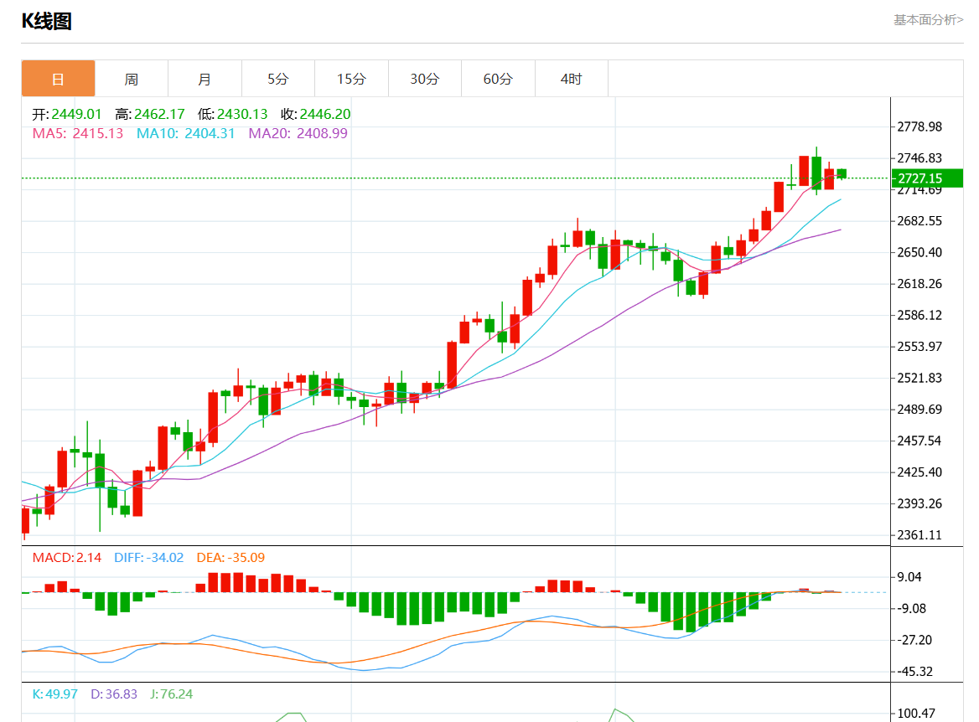This screenshot has height=722, width=979.
Task: Click the 高:2462.17 high price value
Action: [150, 114]
